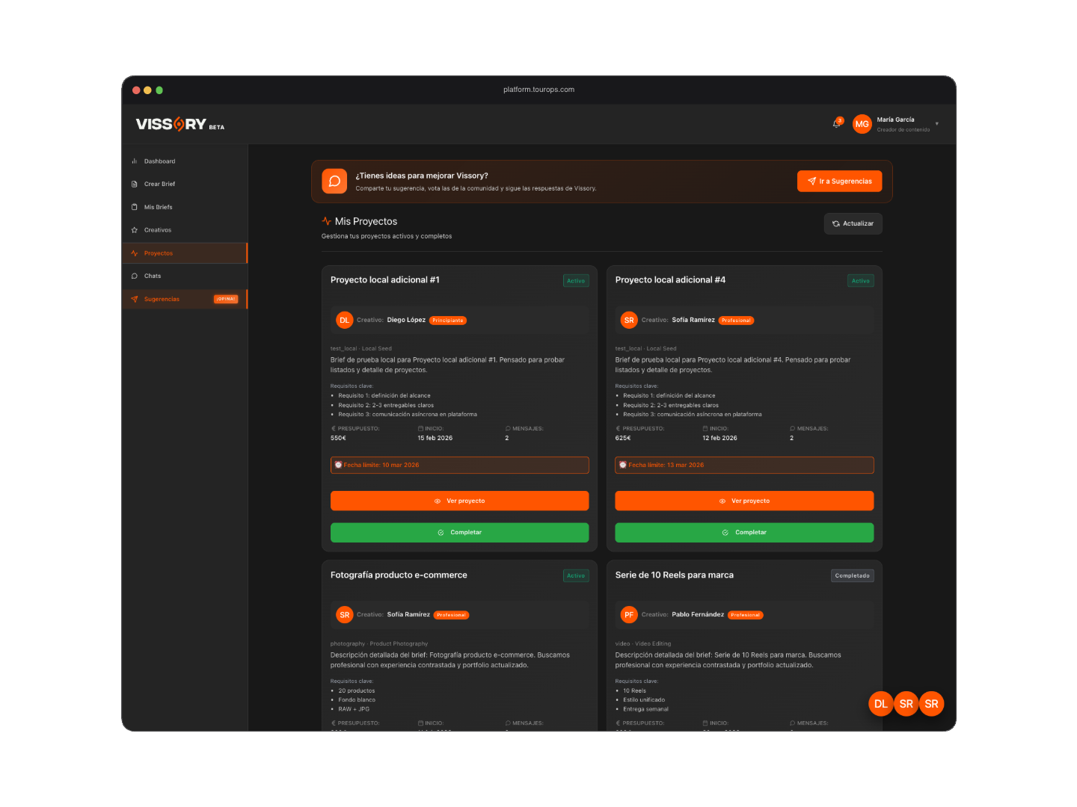The image size is (1077, 807).
Task: Go to Mis Briefs in sidebar
Action: [x=158, y=207]
